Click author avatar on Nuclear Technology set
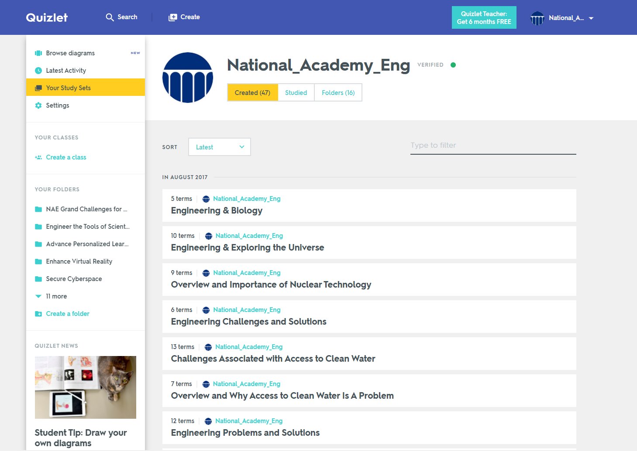637x451 pixels. point(206,273)
